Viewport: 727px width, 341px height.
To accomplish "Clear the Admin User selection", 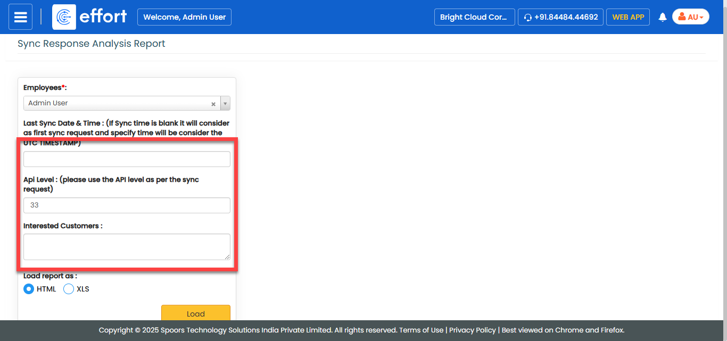I will (213, 104).
